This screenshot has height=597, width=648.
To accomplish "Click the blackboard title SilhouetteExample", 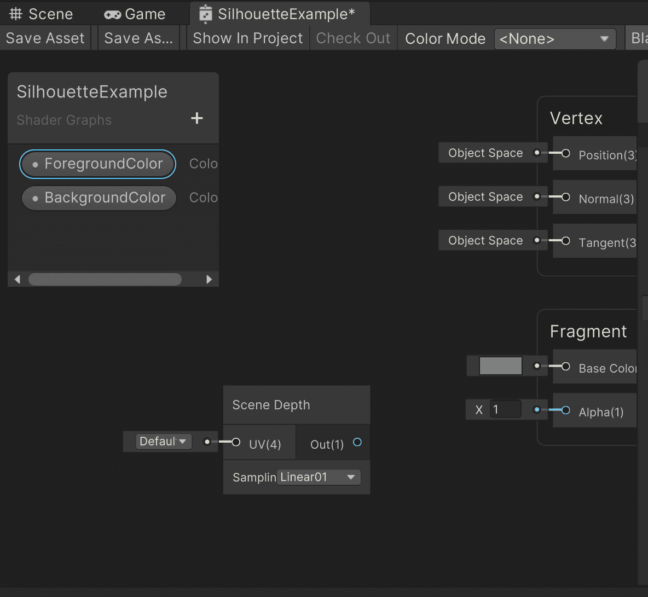I will [92, 92].
